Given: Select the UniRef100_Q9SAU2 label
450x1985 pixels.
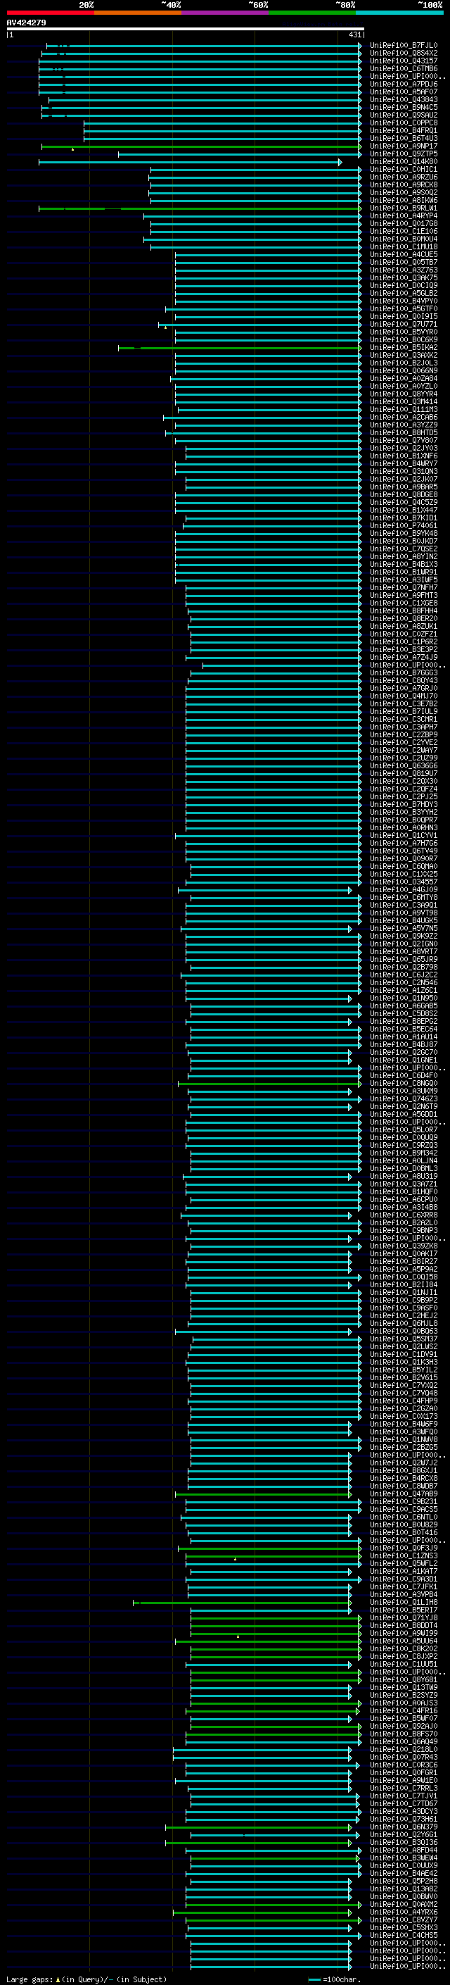Looking at the screenshot, I should 404,115.
